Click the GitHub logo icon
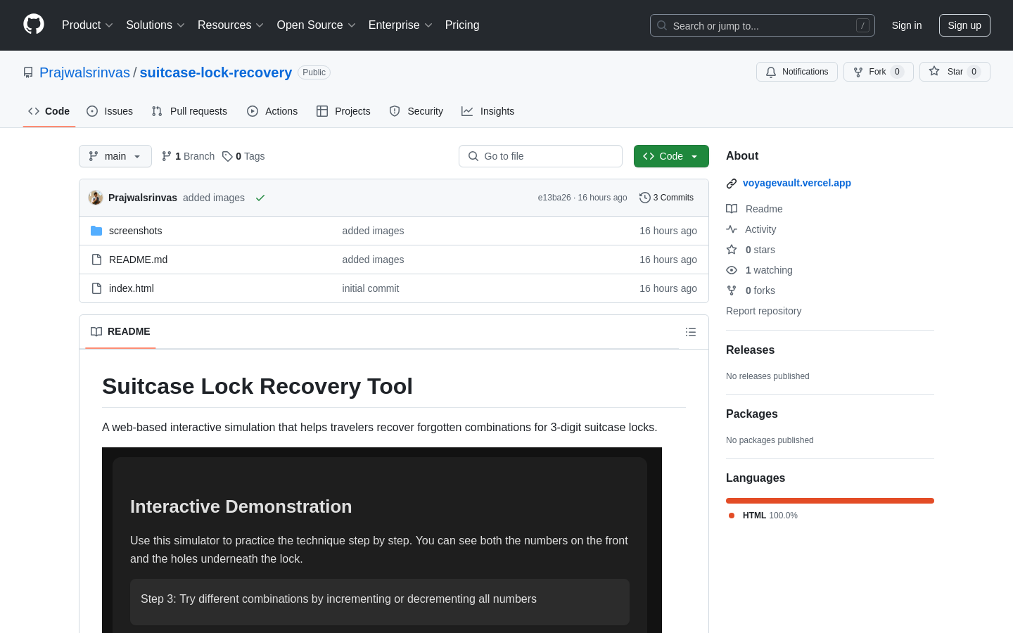1013x633 pixels. [34, 25]
